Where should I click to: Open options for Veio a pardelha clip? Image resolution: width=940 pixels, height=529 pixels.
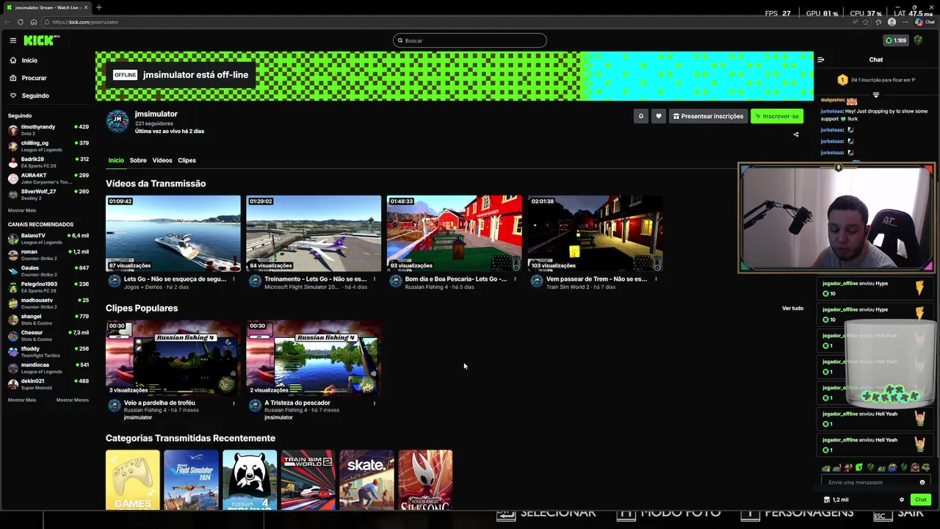(234, 403)
